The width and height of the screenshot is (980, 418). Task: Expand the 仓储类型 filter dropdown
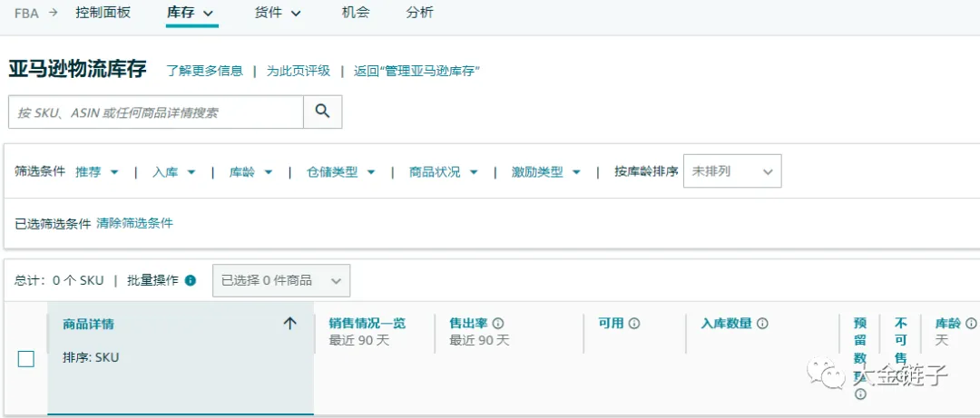pos(340,172)
